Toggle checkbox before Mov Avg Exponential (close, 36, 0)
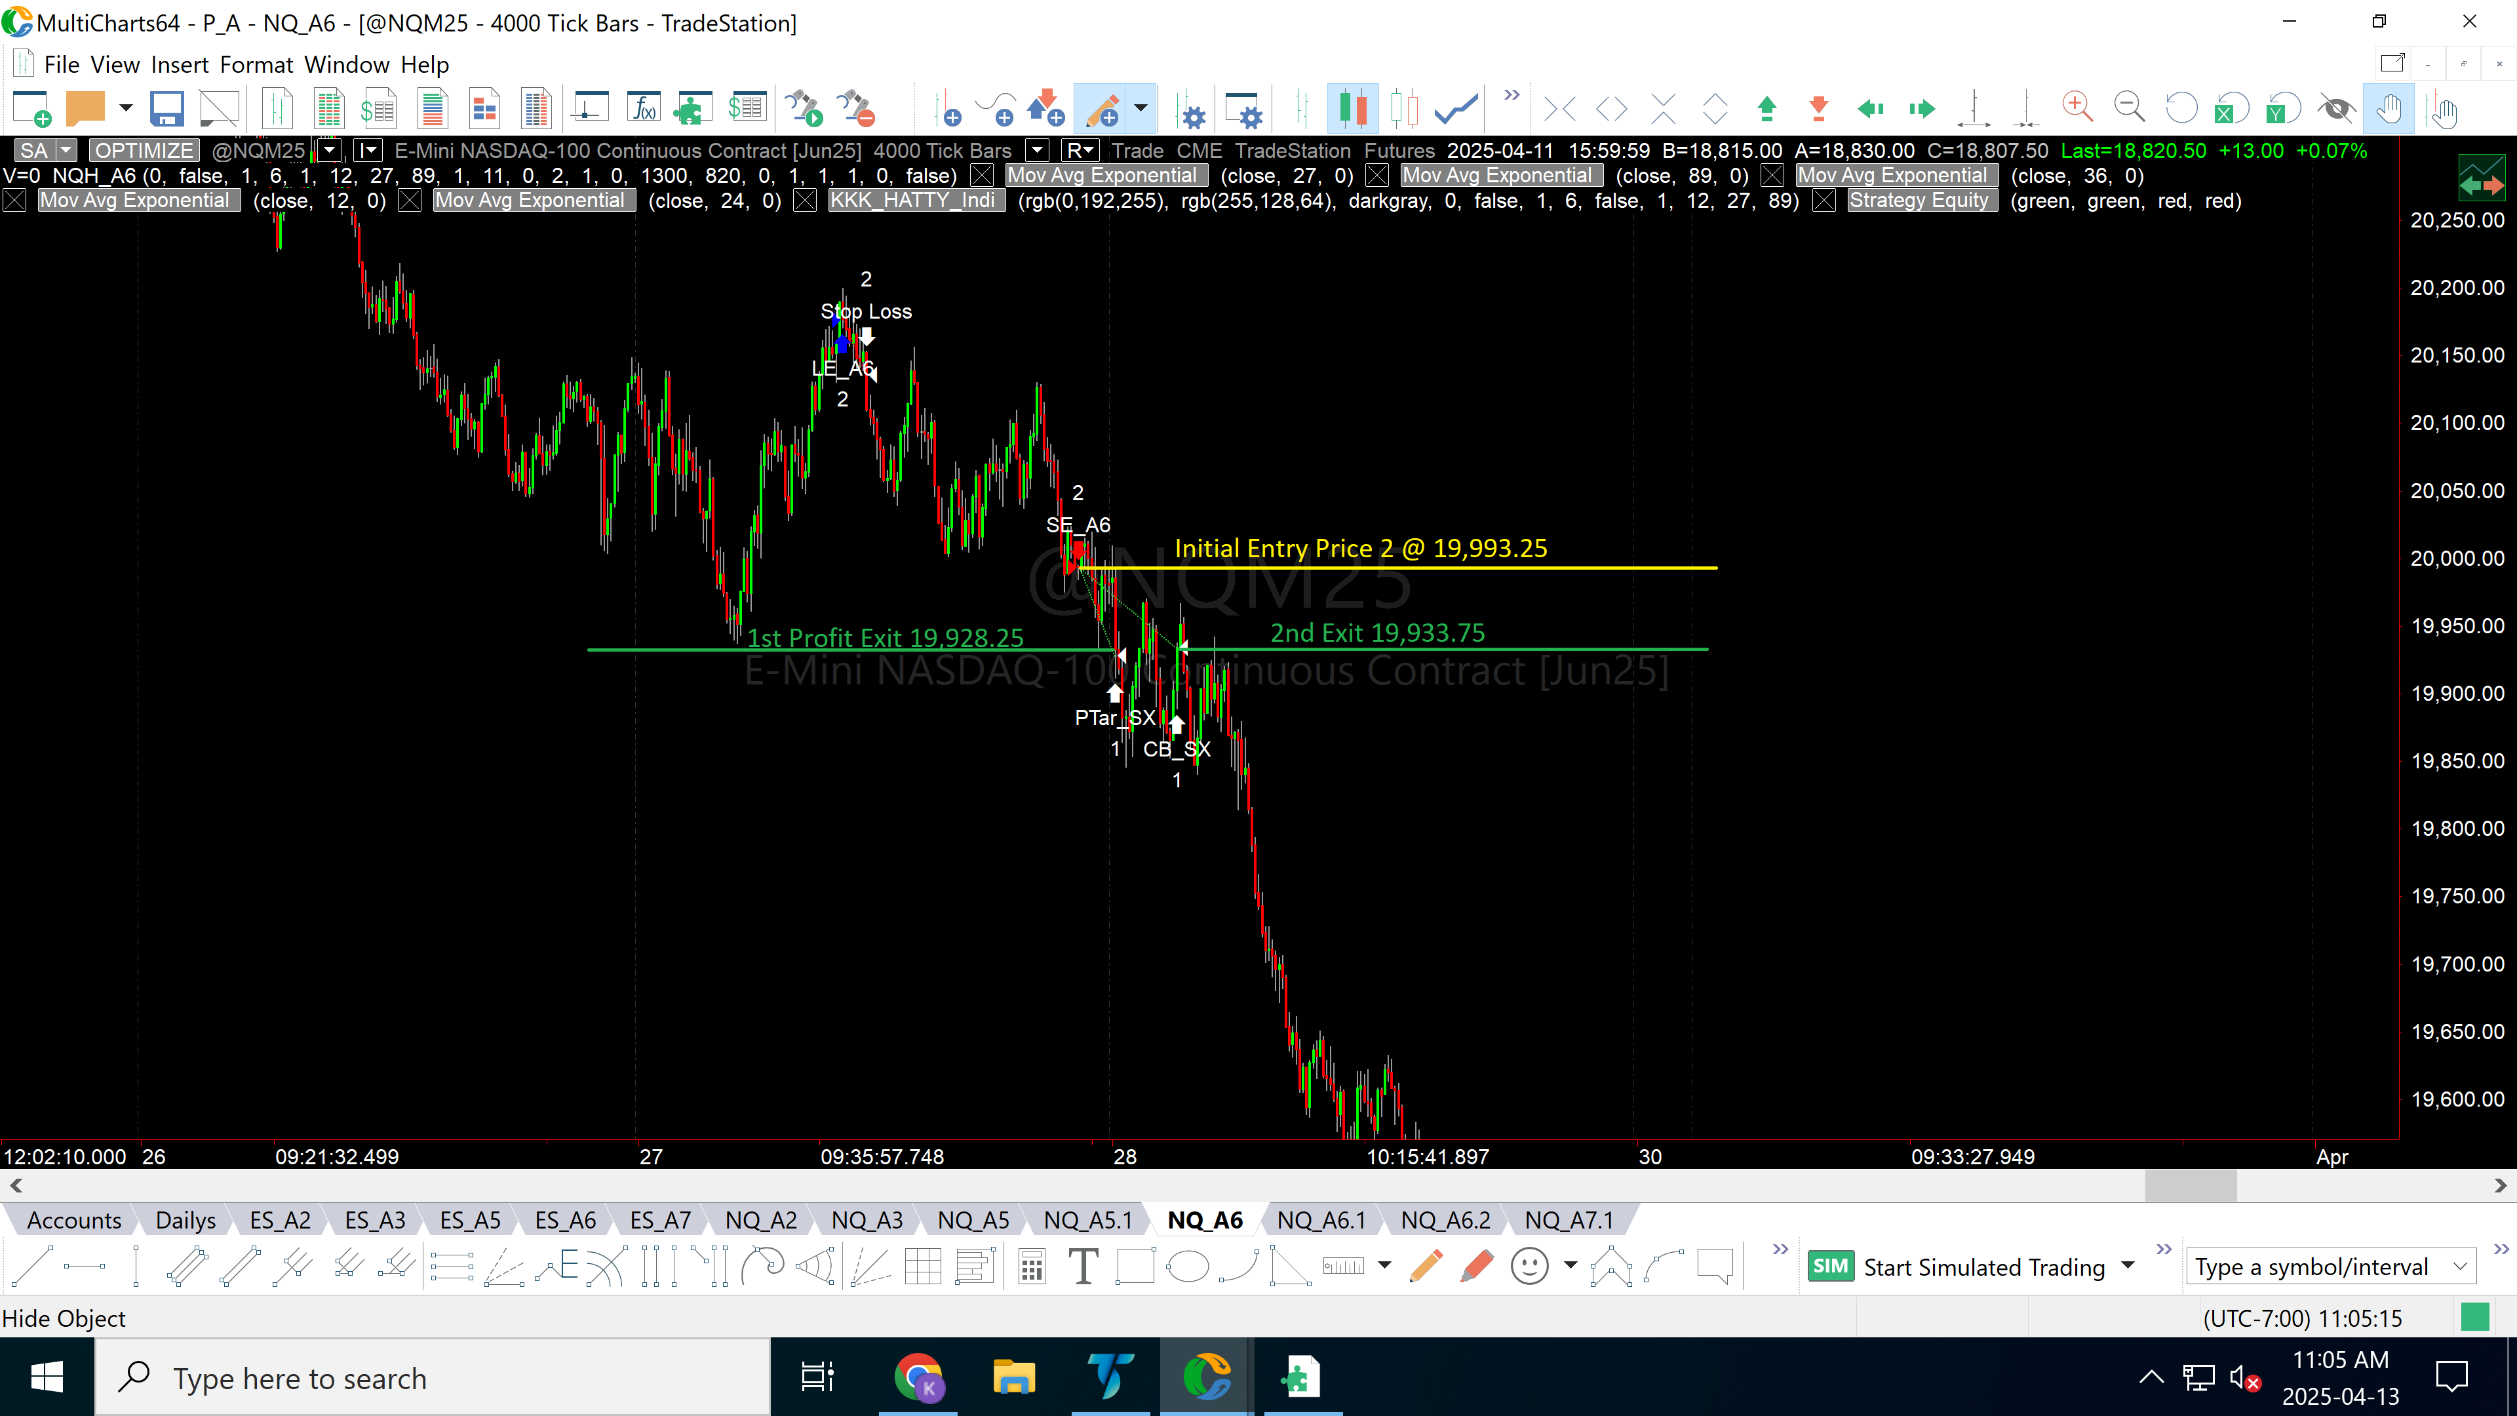 point(1772,175)
